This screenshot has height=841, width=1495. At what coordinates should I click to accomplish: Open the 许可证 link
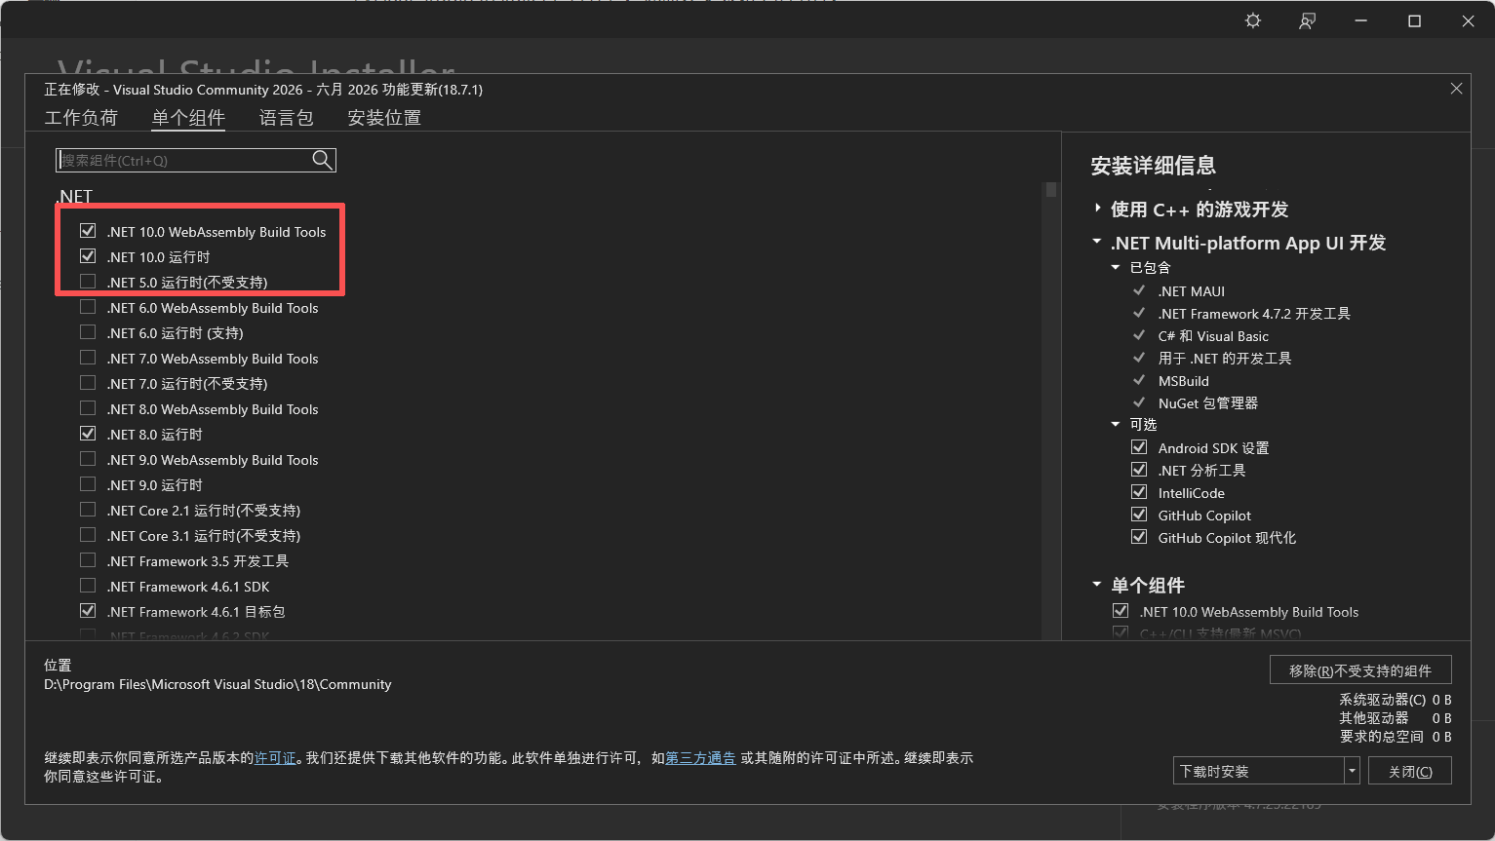275,757
